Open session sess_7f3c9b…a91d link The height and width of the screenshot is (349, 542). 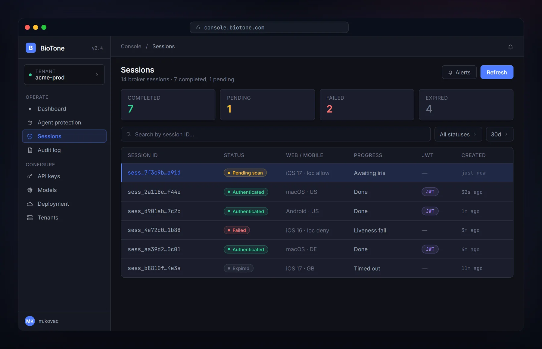click(x=154, y=173)
